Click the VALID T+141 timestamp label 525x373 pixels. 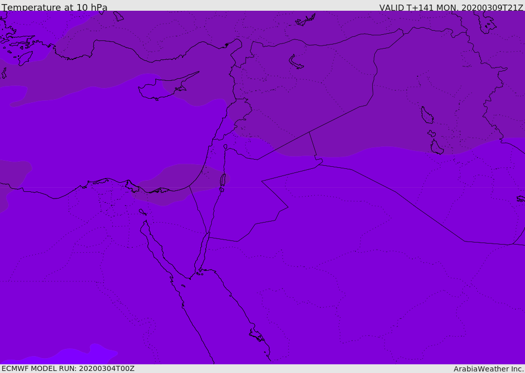pos(451,8)
